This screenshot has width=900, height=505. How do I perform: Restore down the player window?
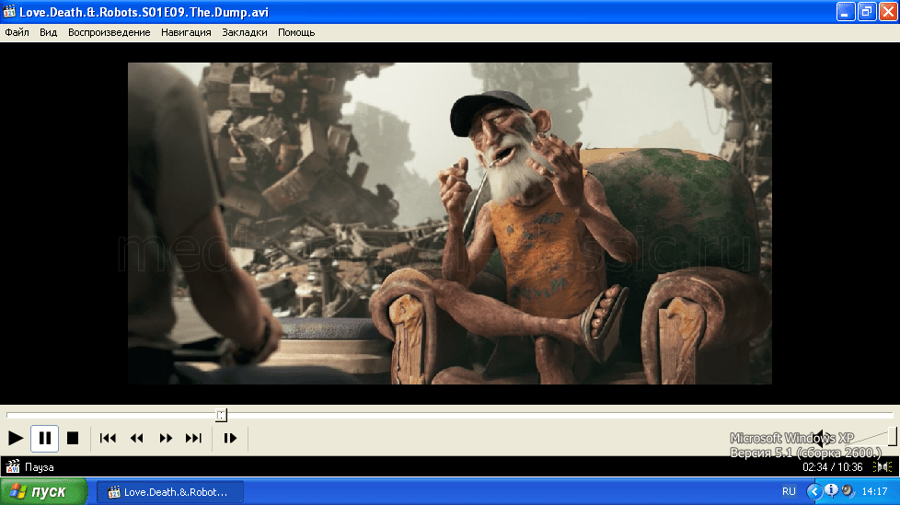point(867,11)
